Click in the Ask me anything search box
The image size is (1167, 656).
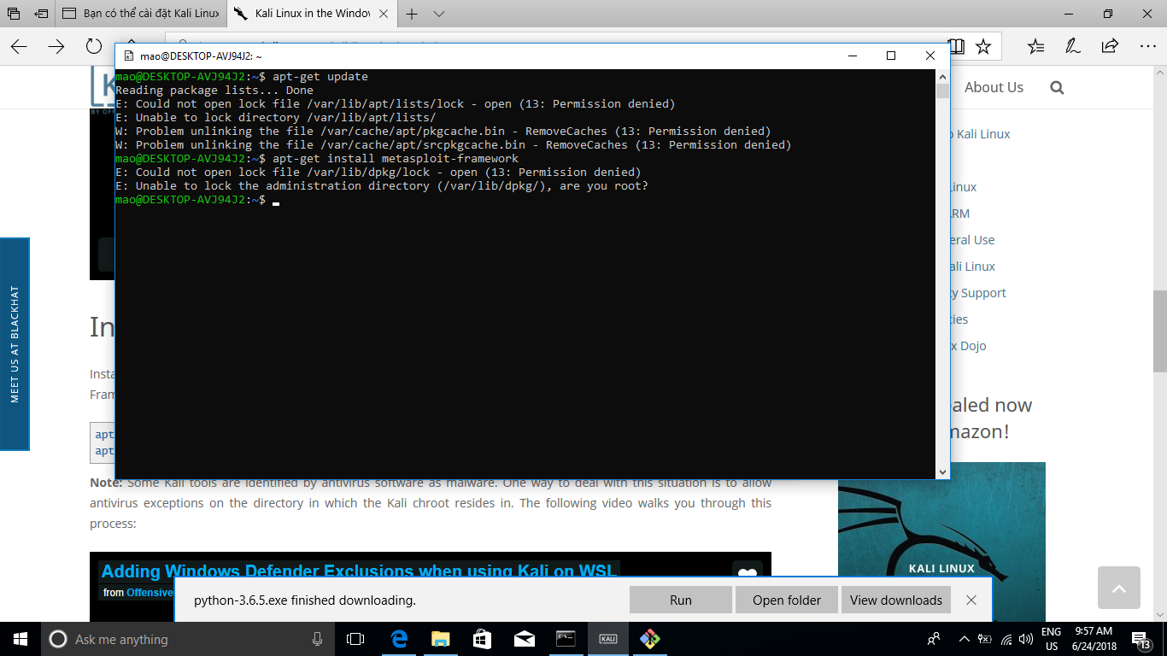[x=171, y=639]
